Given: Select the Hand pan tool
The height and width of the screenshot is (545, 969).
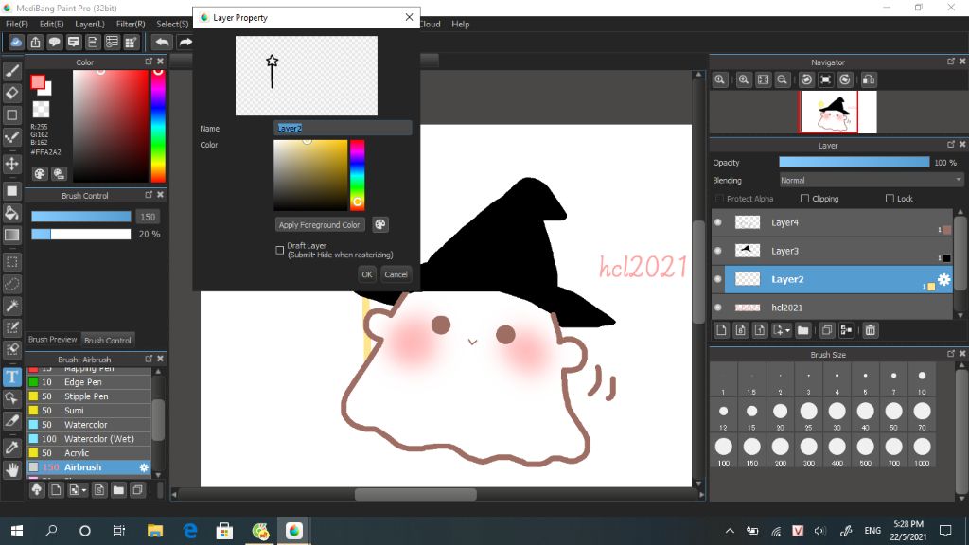Looking at the screenshot, I should pyautogui.click(x=11, y=469).
